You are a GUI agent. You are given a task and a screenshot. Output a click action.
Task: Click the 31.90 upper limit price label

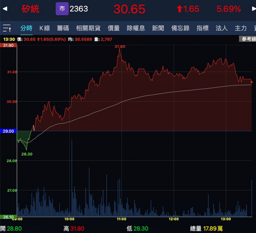point(8,45)
